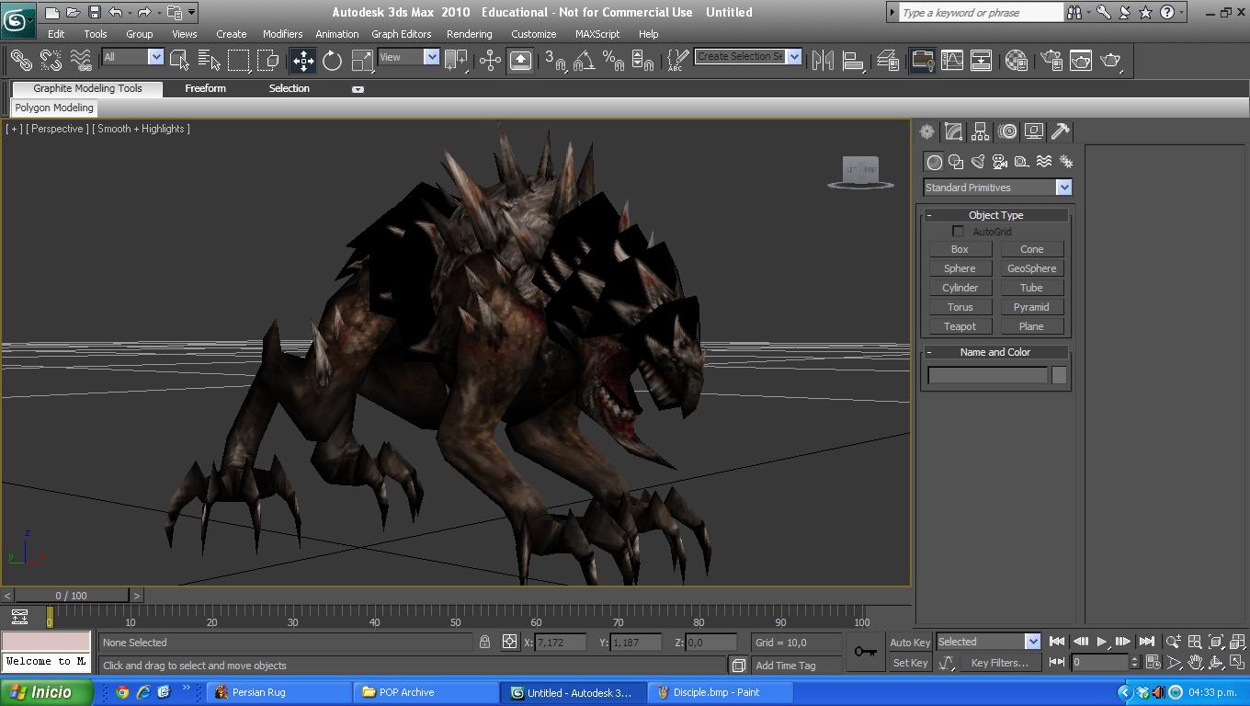Click the object color swatch
The image size is (1250, 706).
pos(1059,375)
